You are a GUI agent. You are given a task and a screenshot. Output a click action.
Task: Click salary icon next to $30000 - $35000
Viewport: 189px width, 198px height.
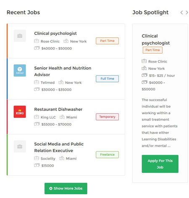37,89
